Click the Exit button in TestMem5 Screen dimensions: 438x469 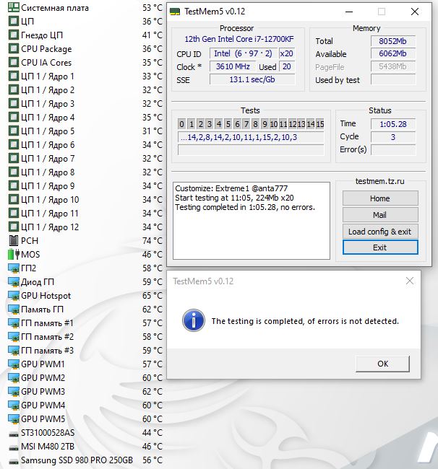coord(380,247)
